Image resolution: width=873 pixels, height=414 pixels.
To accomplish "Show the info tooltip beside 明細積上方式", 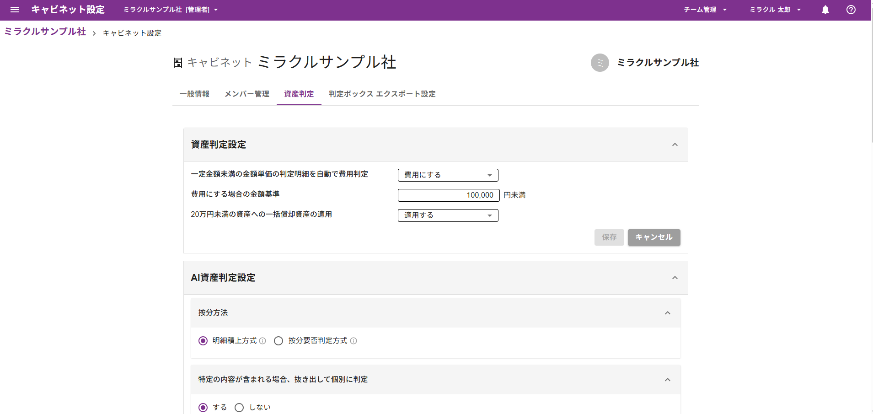I will coord(262,341).
